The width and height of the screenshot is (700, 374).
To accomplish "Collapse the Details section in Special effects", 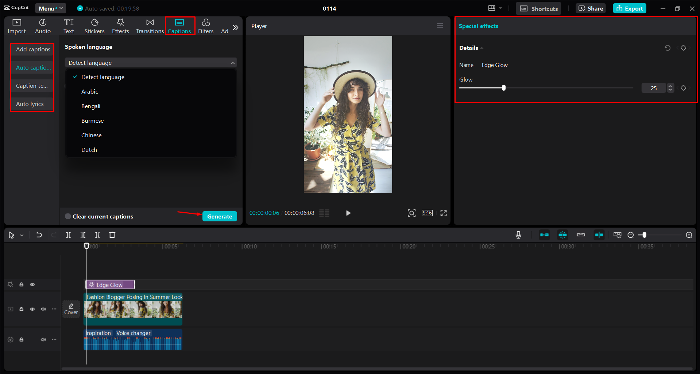I will 481,48.
